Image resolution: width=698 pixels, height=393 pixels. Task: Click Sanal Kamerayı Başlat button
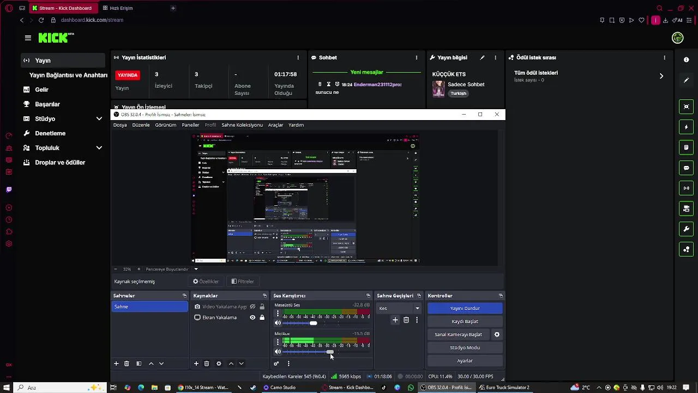coord(459,335)
